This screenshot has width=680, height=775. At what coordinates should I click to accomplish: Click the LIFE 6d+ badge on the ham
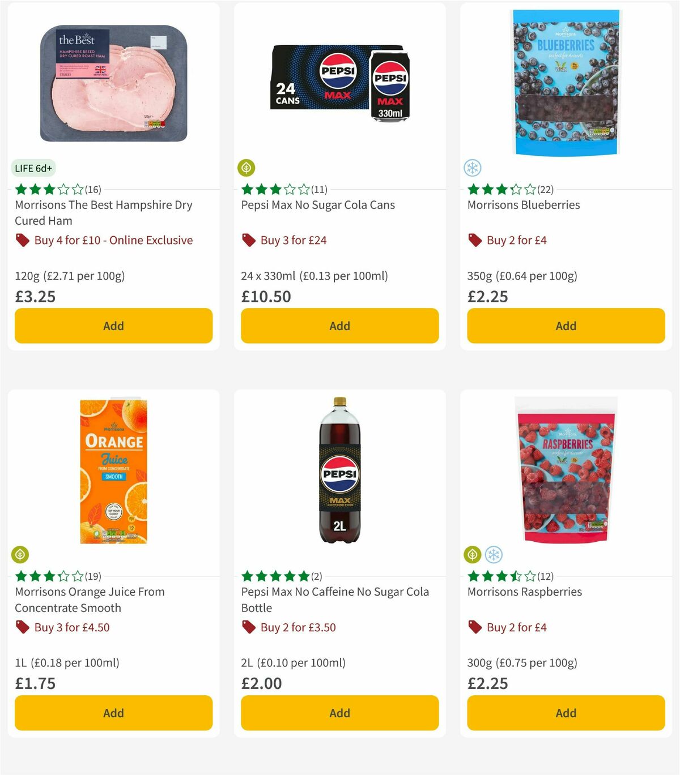pyautogui.click(x=33, y=168)
